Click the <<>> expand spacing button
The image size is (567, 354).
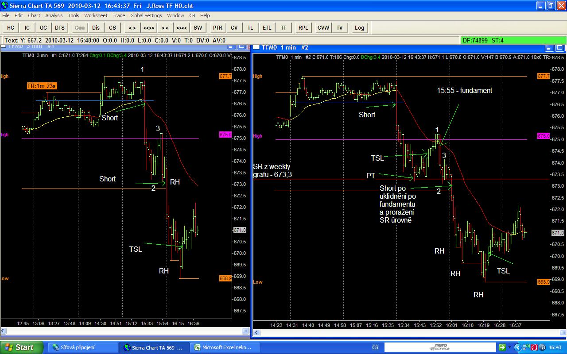(148, 27)
